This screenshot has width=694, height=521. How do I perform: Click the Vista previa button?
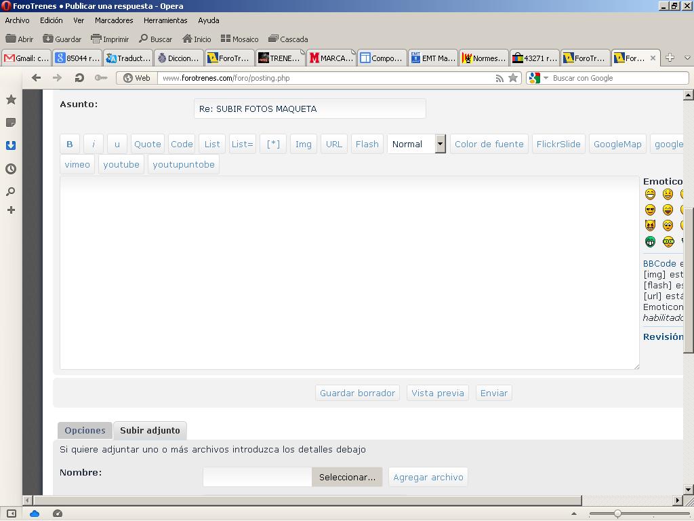438,393
